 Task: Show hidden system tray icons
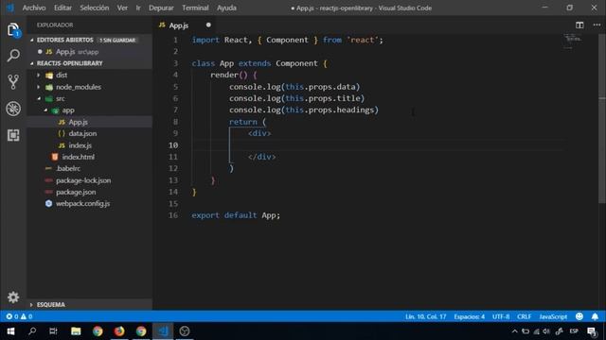pyautogui.click(x=514, y=331)
